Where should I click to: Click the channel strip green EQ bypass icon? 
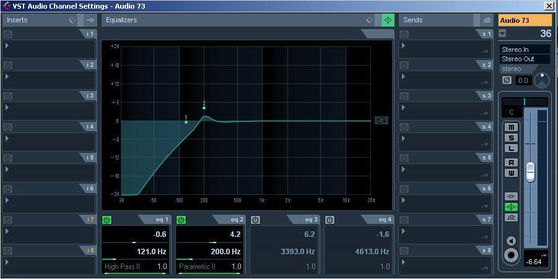tap(512, 207)
